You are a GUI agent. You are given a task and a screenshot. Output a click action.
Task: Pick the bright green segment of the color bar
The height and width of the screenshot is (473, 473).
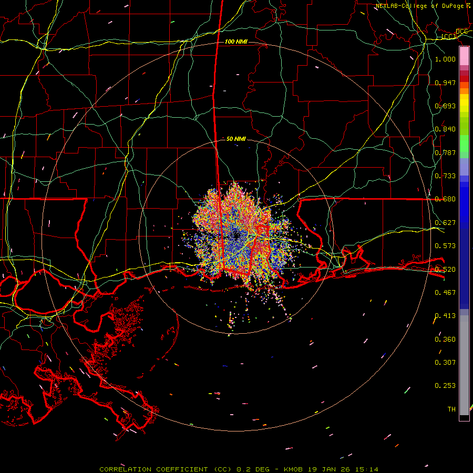tap(464, 143)
